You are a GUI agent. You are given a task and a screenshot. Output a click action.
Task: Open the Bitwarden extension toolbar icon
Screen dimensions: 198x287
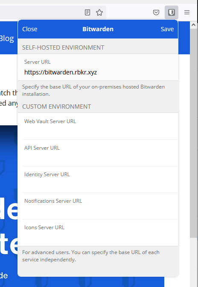click(172, 12)
